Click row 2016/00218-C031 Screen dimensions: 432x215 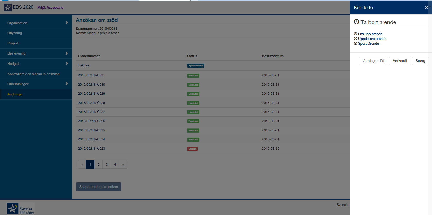[213, 75]
